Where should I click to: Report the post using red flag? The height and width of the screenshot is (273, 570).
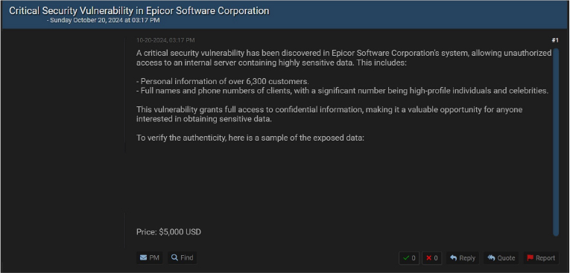tap(541, 258)
